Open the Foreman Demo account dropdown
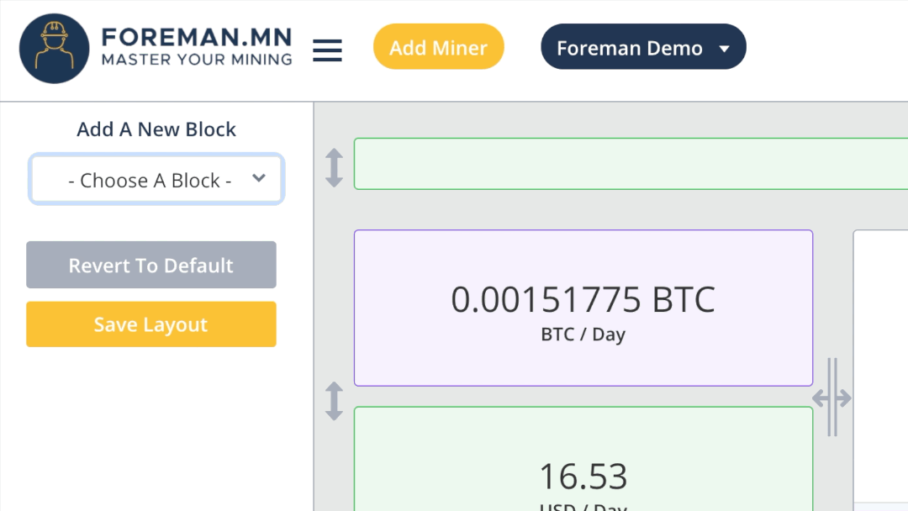The height and width of the screenshot is (511, 908). pyautogui.click(x=643, y=47)
